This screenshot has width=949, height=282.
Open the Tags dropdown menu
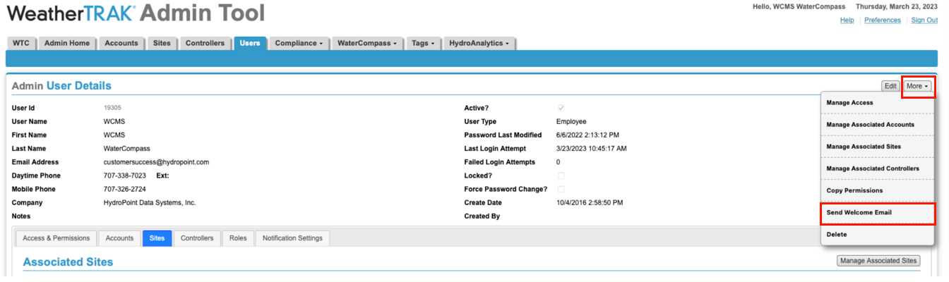pyautogui.click(x=423, y=43)
